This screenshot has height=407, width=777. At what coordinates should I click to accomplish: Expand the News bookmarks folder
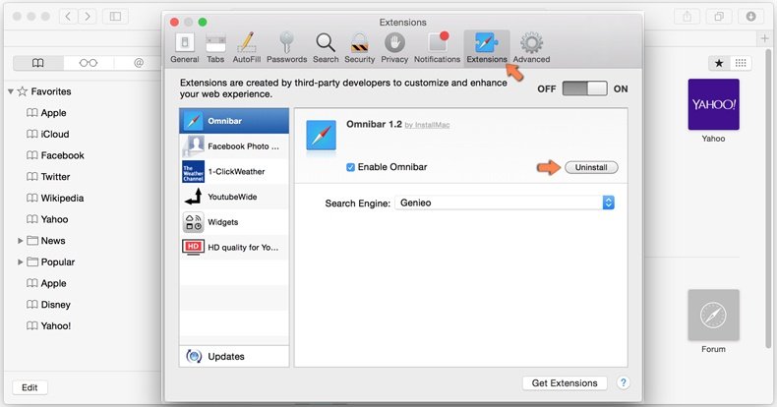21,241
